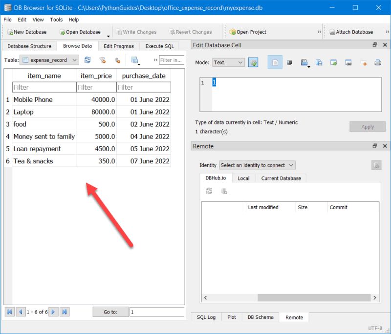This screenshot has height=334, width=391.
Task: Open the View menu
Action: click(38, 20)
